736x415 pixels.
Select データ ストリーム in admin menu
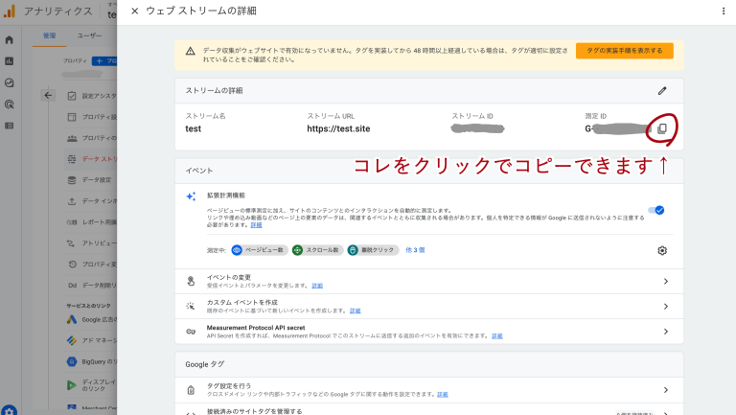coord(92,159)
